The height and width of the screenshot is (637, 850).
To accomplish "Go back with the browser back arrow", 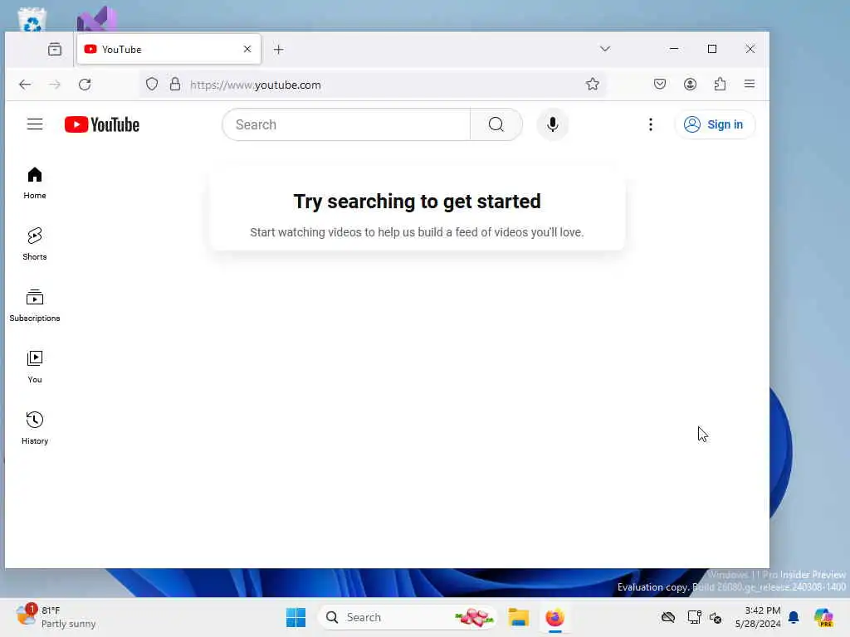I will click(25, 85).
